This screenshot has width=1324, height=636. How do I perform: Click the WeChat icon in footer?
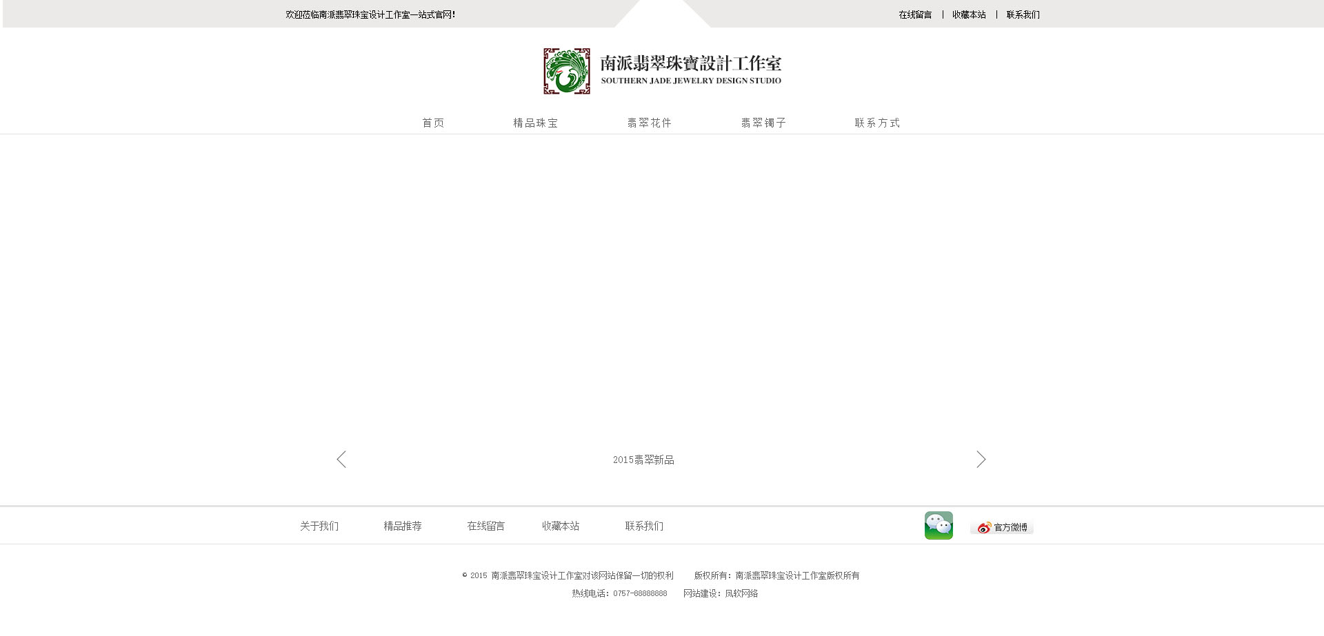point(939,525)
